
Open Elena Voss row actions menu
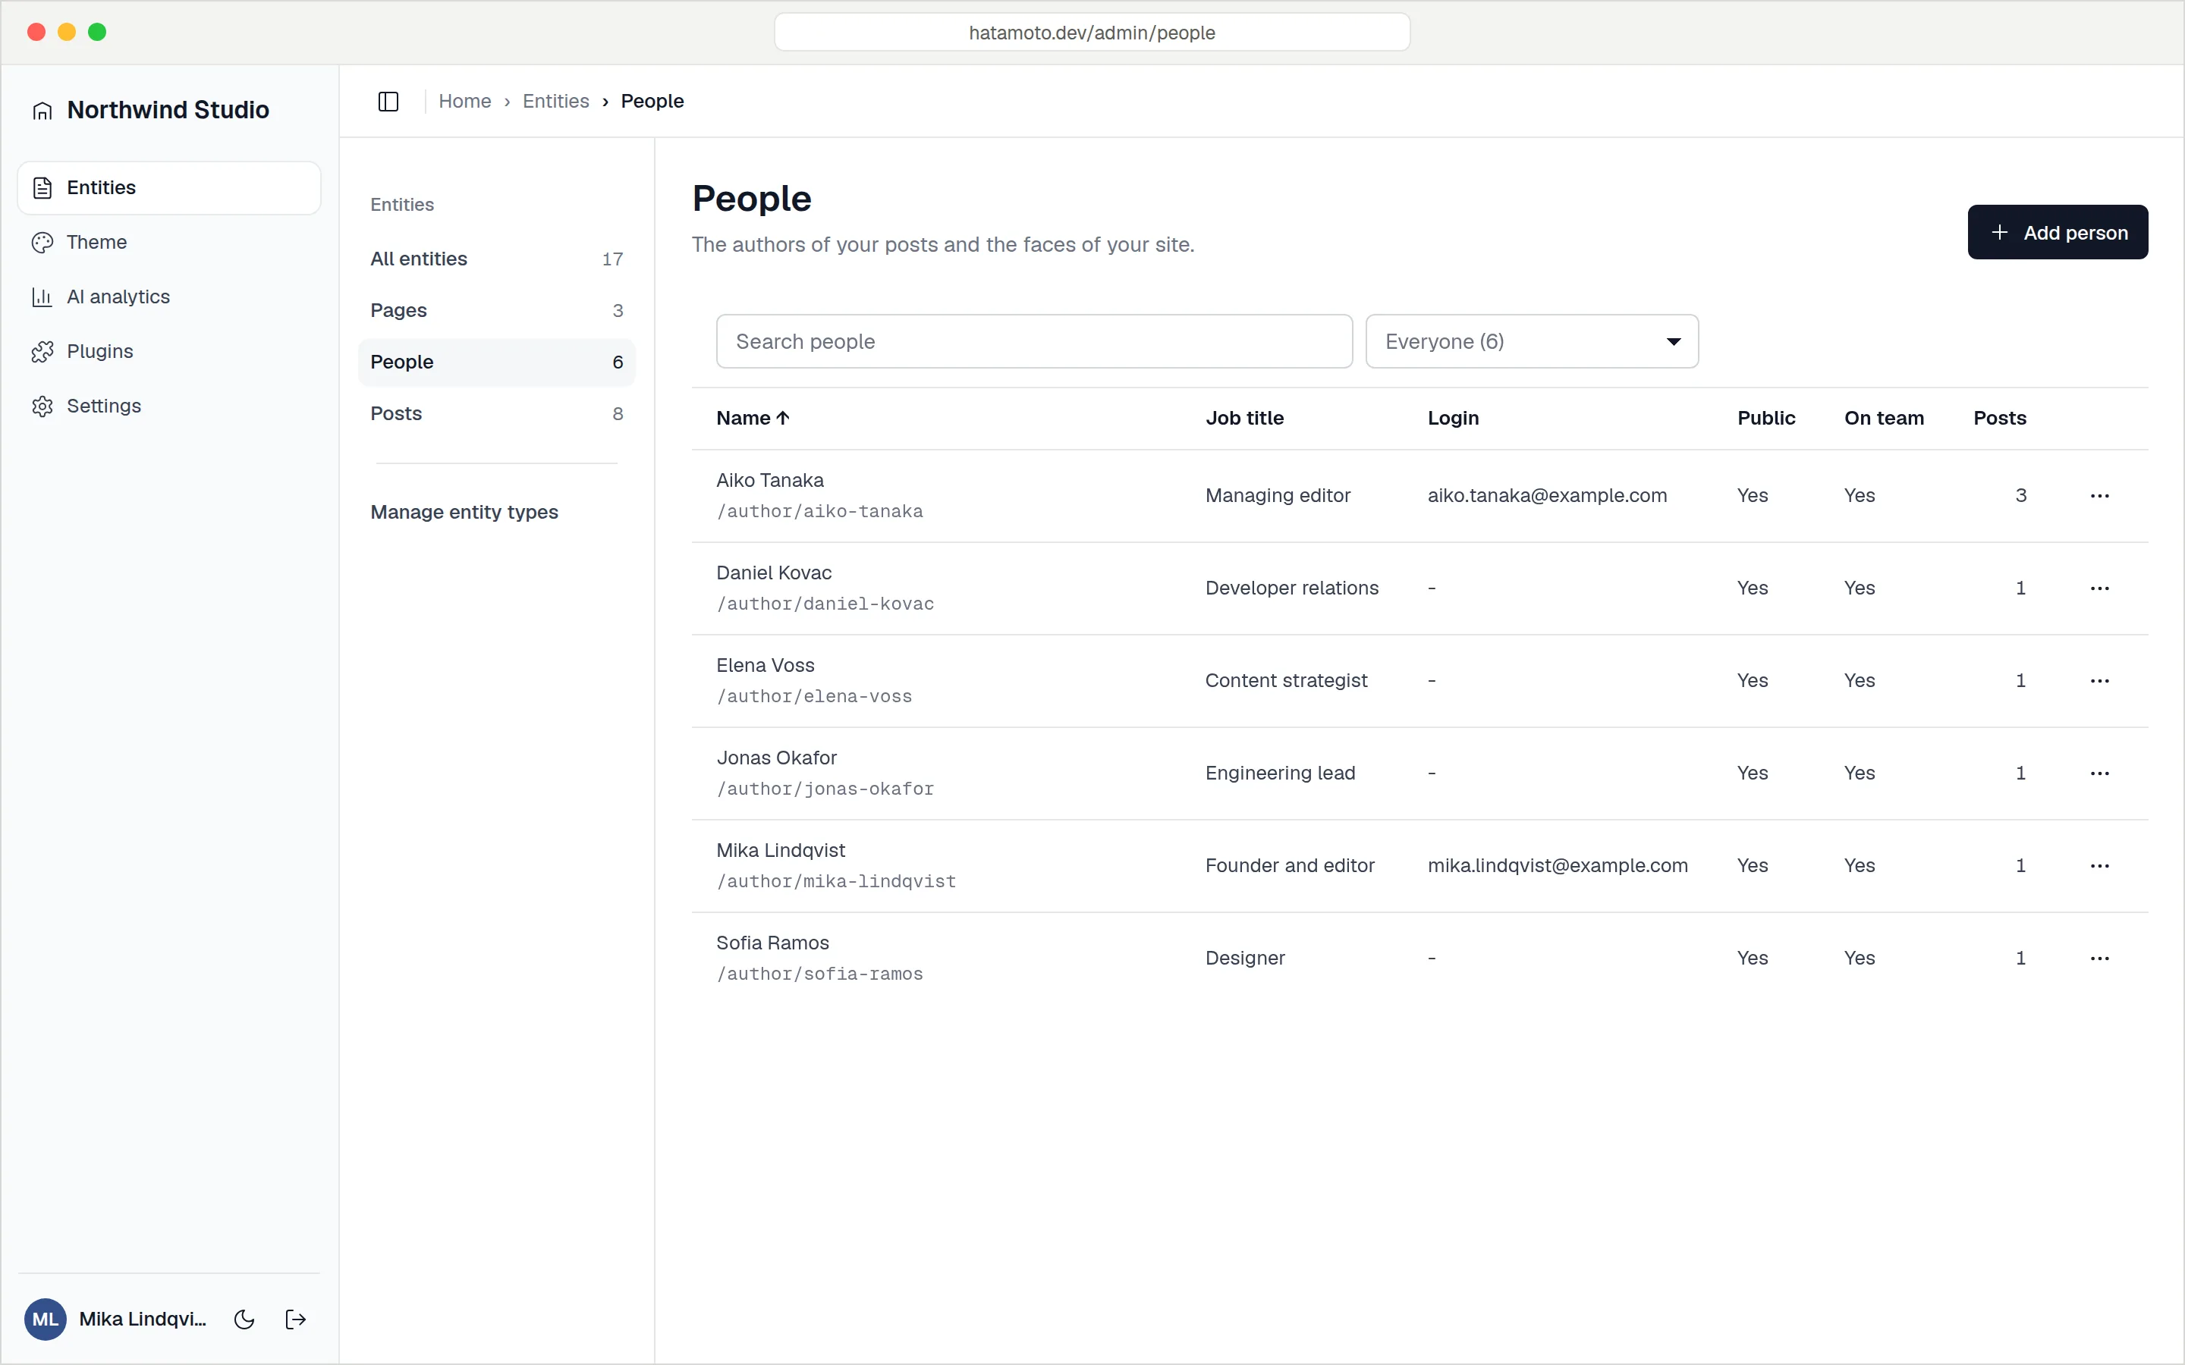[2099, 681]
